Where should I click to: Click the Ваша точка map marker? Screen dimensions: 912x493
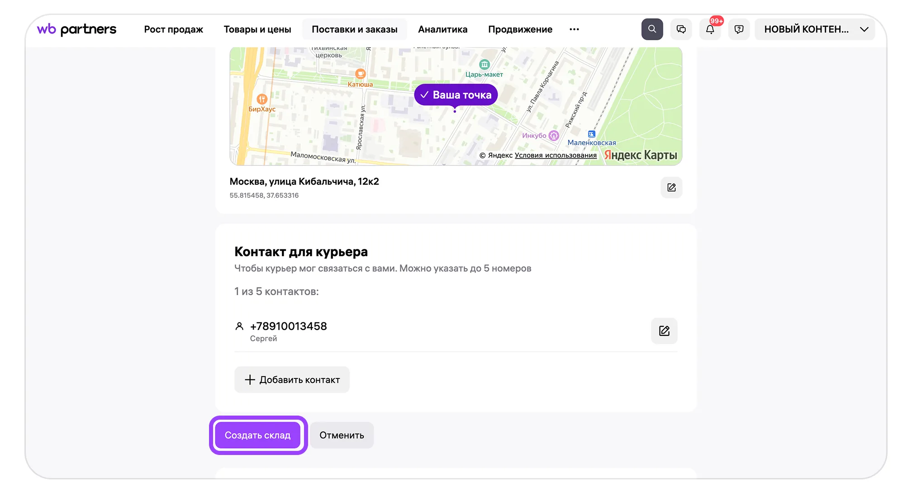click(x=456, y=95)
